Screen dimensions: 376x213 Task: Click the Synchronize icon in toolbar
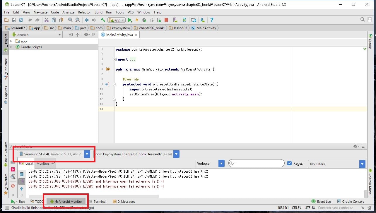click(21, 20)
